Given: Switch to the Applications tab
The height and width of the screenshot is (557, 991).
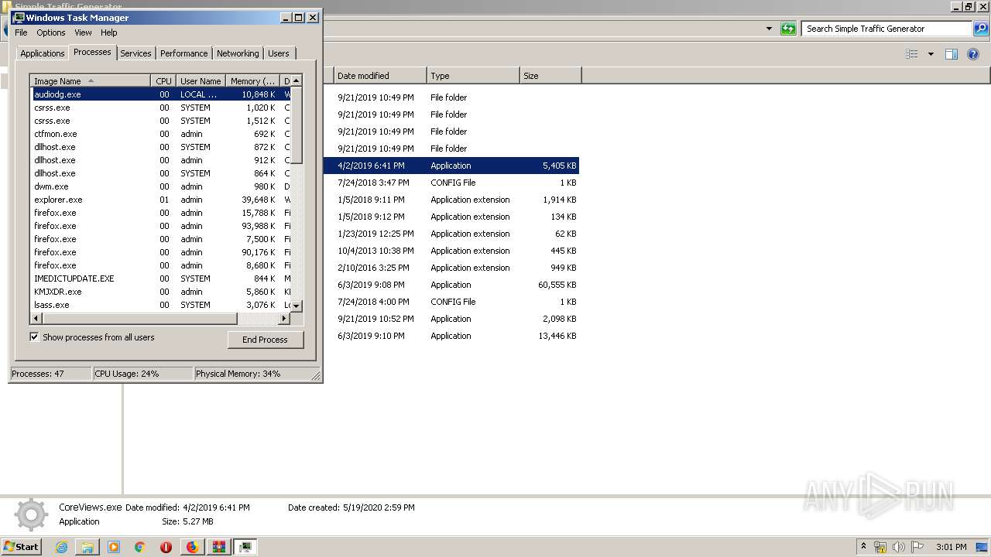Looking at the screenshot, I should (42, 53).
